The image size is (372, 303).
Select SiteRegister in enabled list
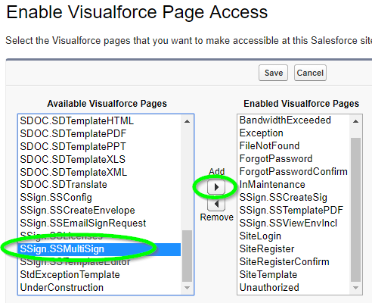pos(294,249)
